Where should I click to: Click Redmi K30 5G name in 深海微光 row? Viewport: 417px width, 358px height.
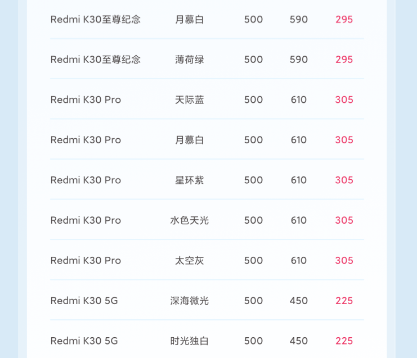[x=84, y=301]
